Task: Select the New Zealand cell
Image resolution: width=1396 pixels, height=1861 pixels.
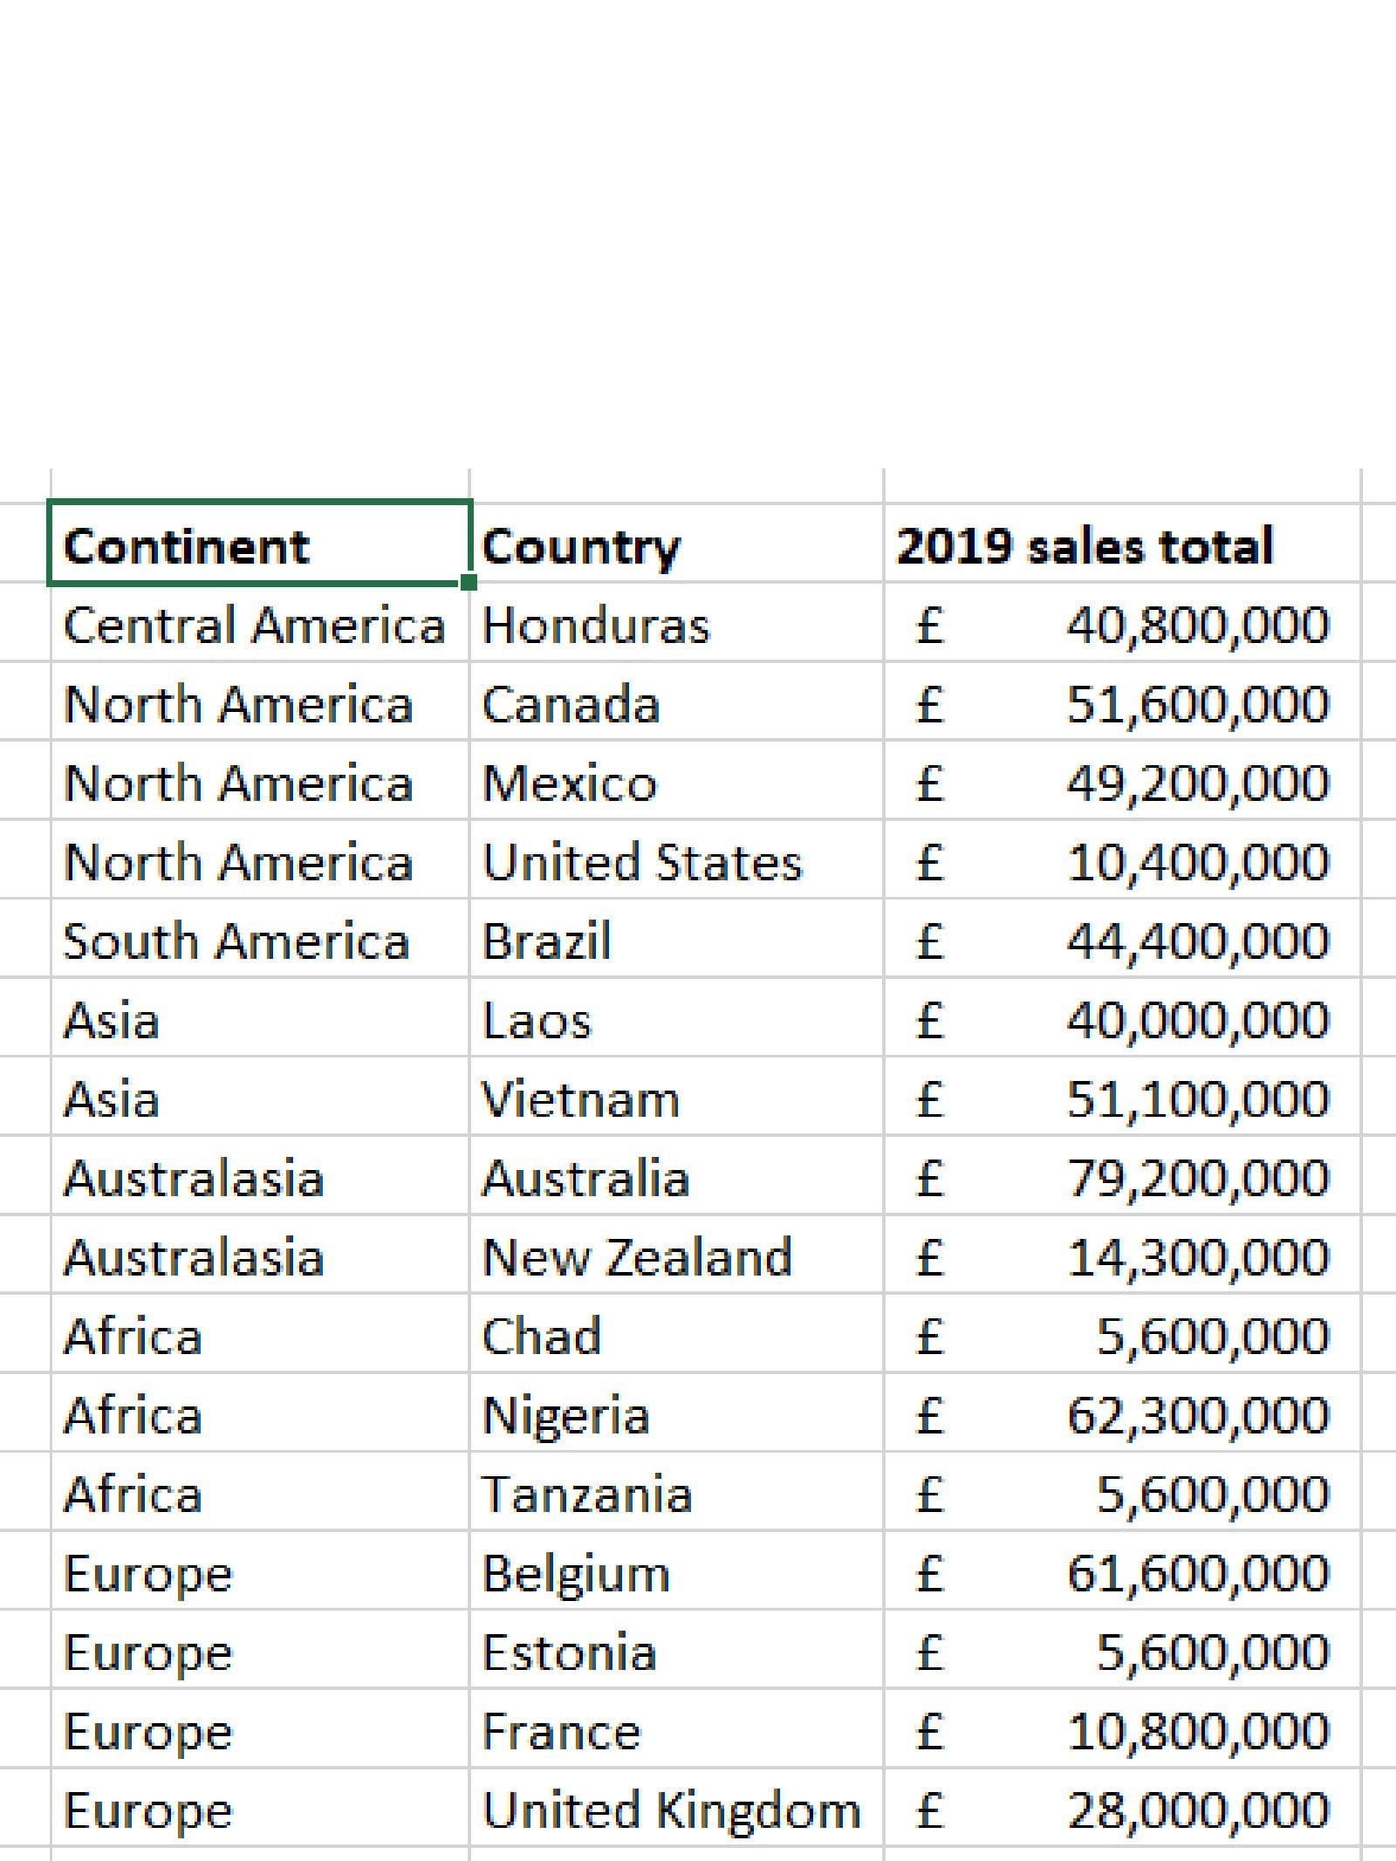Action: click(676, 1257)
